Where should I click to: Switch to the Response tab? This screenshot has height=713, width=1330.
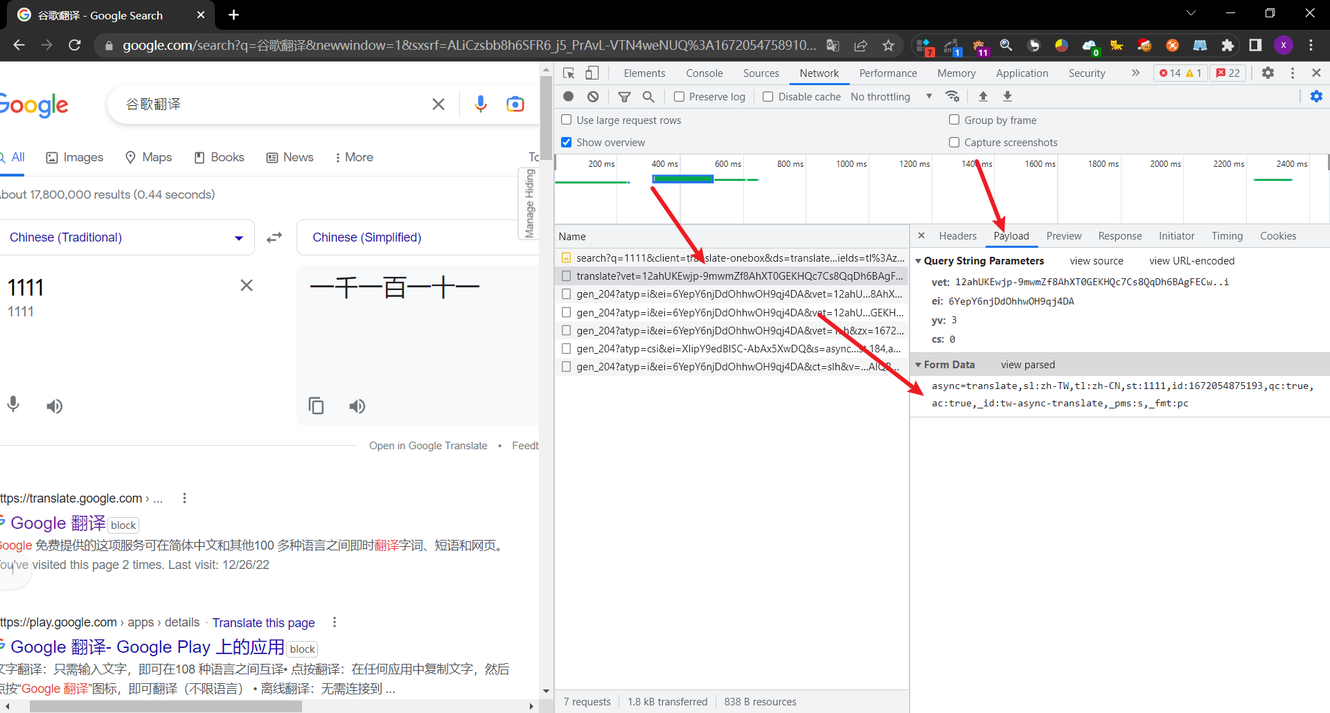[x=1119, y=236]
